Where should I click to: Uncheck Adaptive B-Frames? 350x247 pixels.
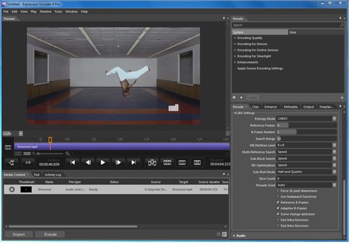(278, 208)
